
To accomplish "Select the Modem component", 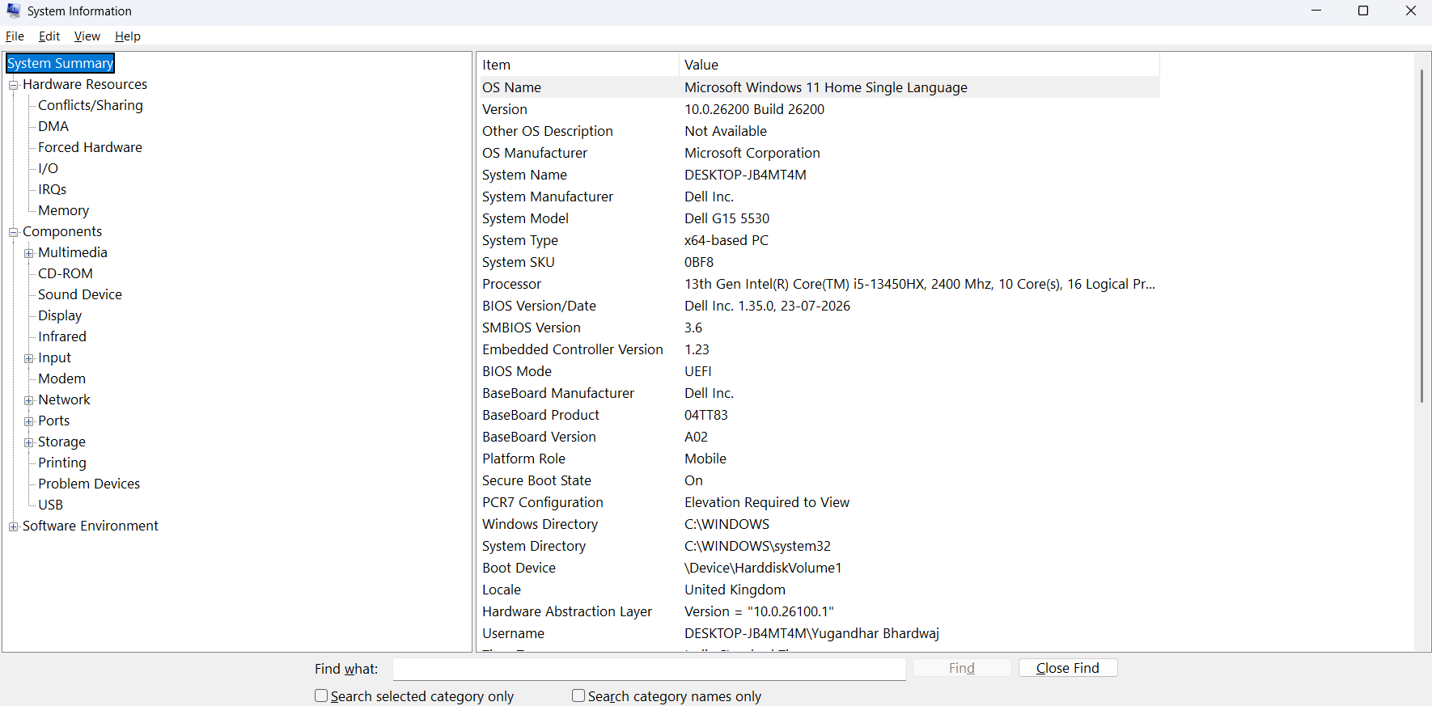I will pos(61,378).
